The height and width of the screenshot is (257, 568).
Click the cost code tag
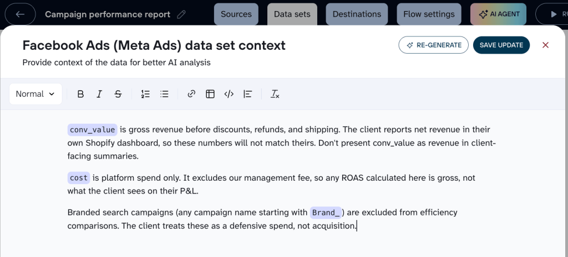click(79, 177)
